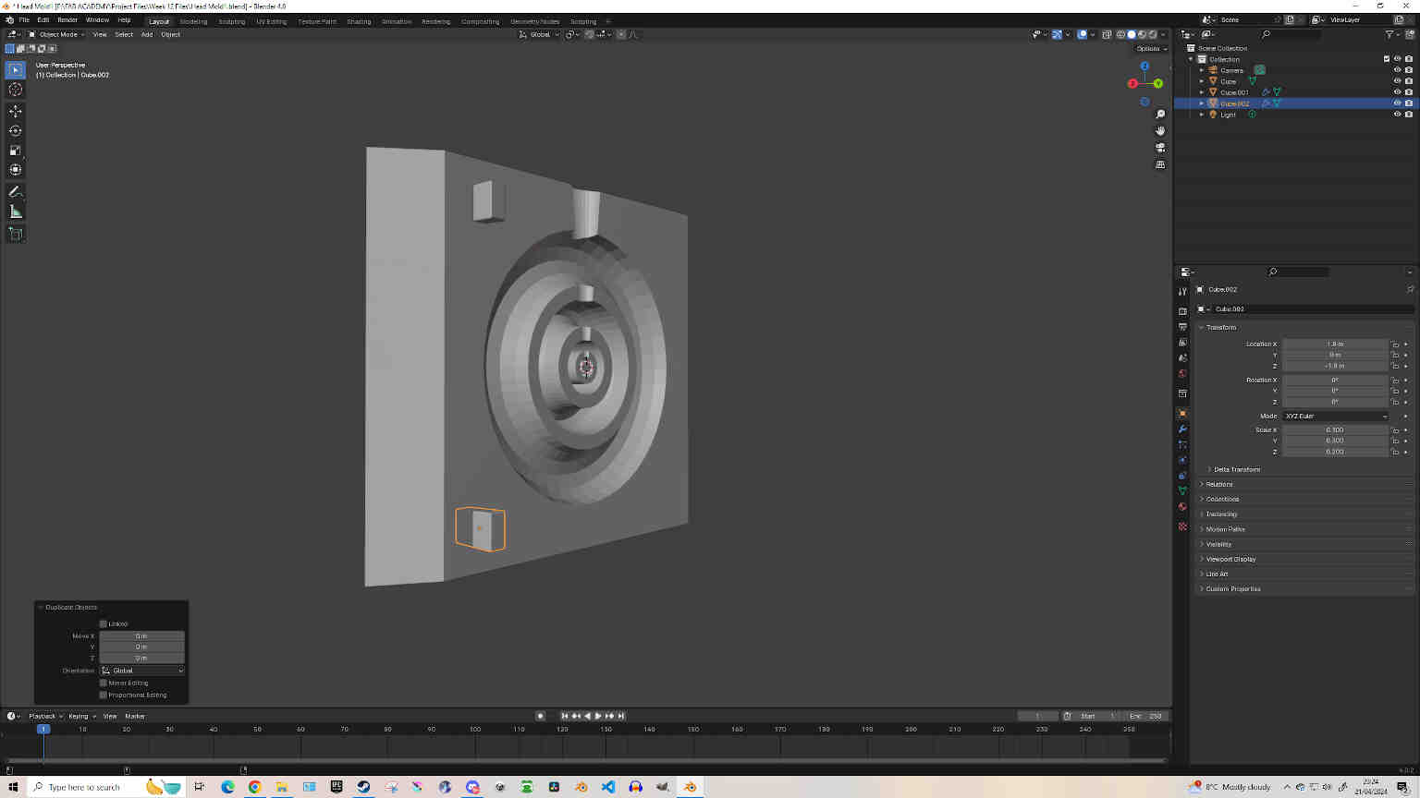Open the Render menu

pyautogui.click(x=67, y=19)
